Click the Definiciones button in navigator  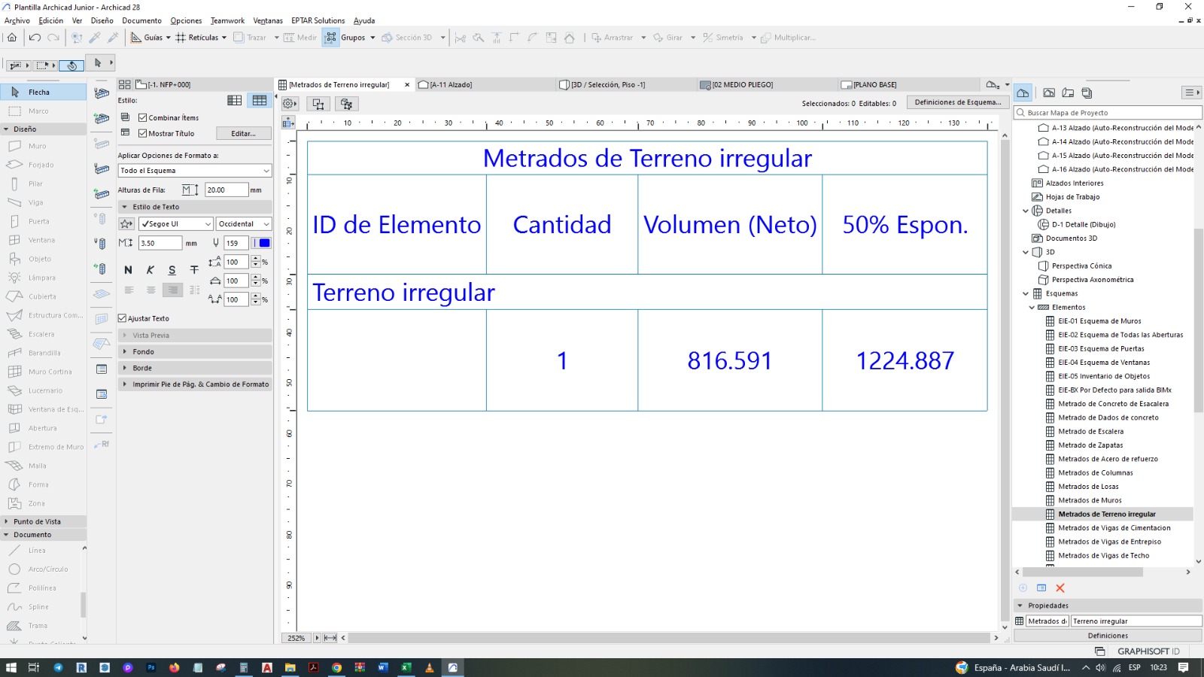(x=1108, y=636)
